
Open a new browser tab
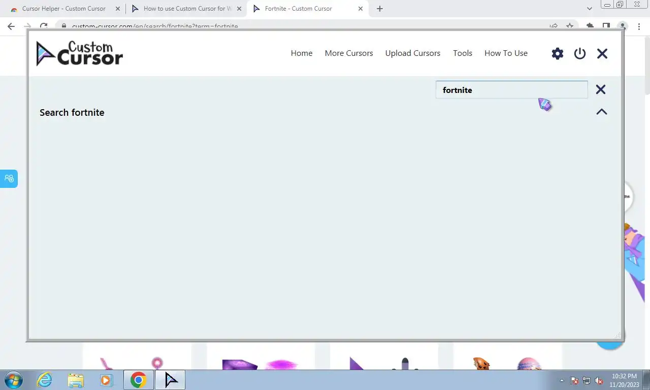point(380,9)
